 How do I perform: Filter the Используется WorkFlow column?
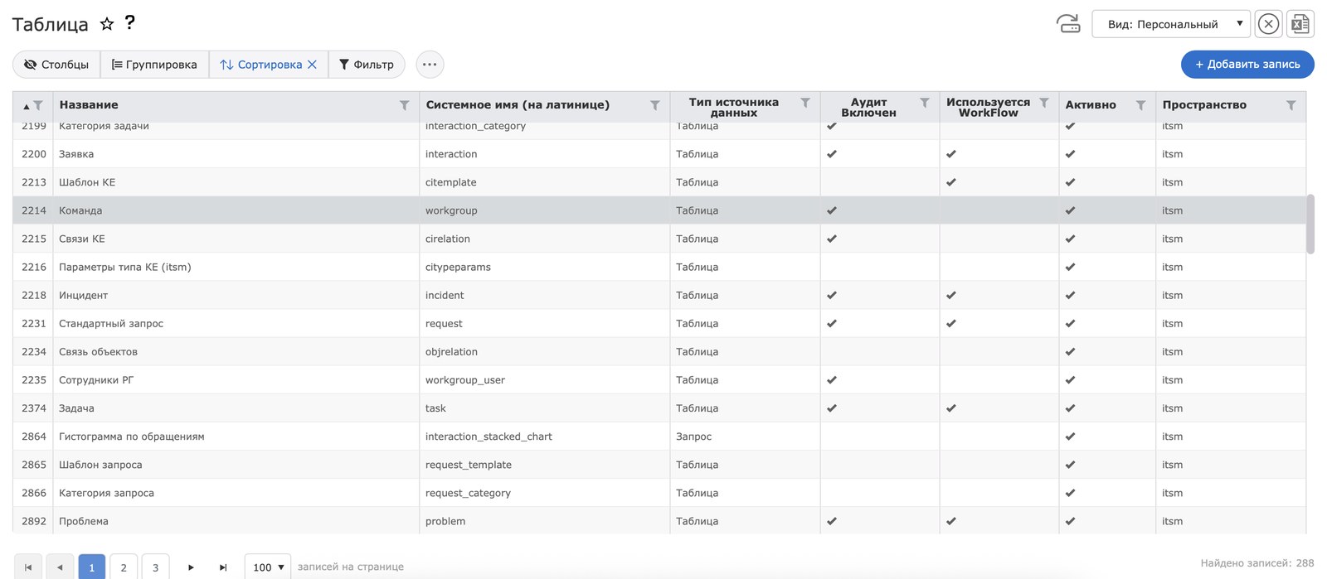[x=1044, y=103]
